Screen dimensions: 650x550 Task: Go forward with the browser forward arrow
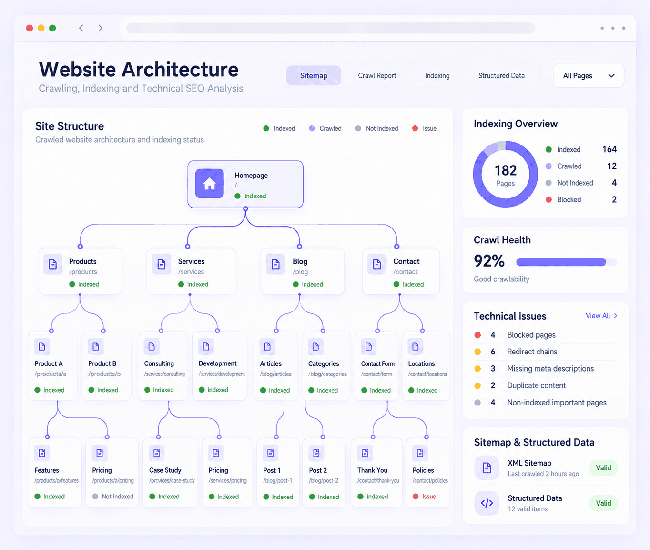[x=100, y=28]
